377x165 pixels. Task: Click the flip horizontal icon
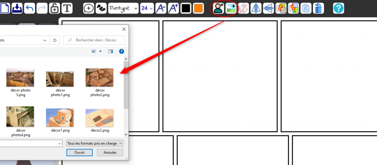tap(256, 8)
